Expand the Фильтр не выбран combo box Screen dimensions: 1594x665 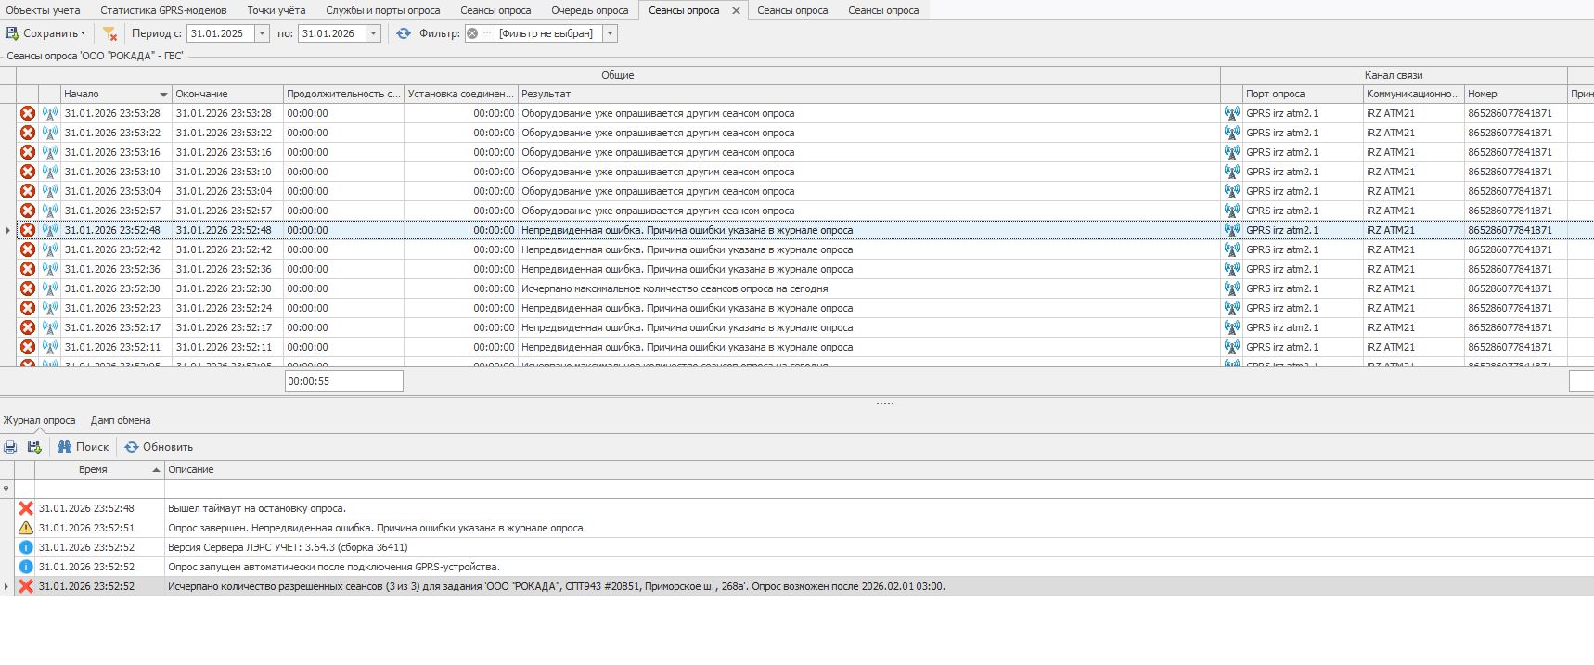pyautogui.click(x=610, y=33)
